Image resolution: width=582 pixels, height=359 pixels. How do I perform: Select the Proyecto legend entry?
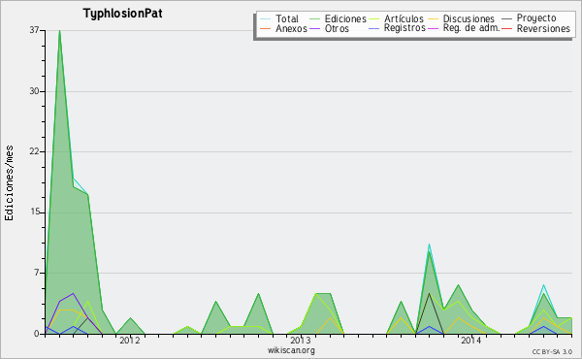pyautogui.click(x=529, y=18)
